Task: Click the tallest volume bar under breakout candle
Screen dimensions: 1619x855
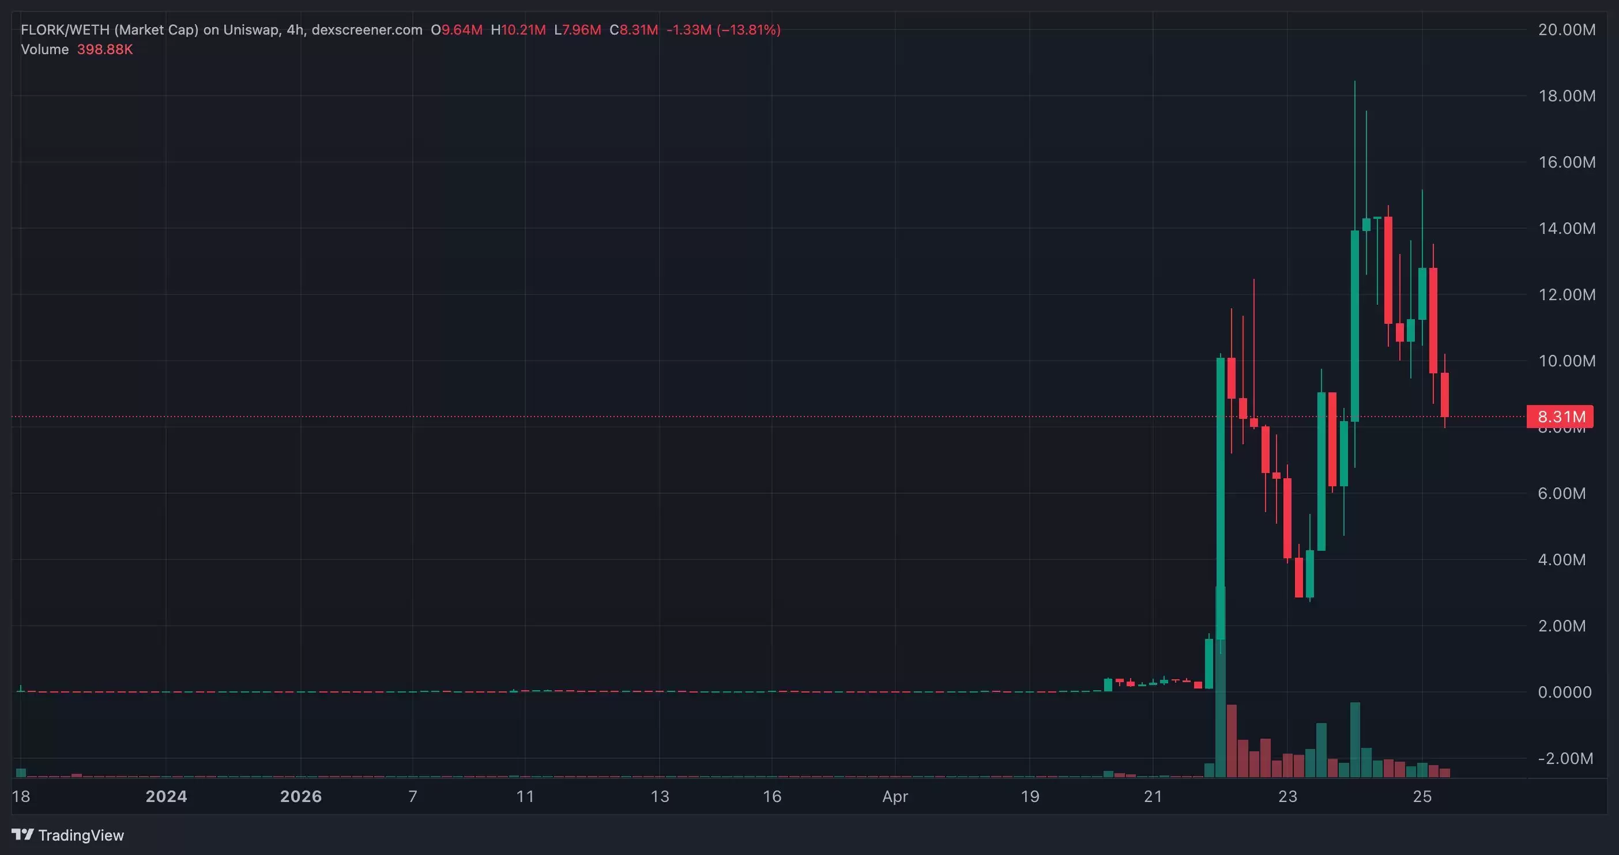Action: click(x=1221, y=681)
